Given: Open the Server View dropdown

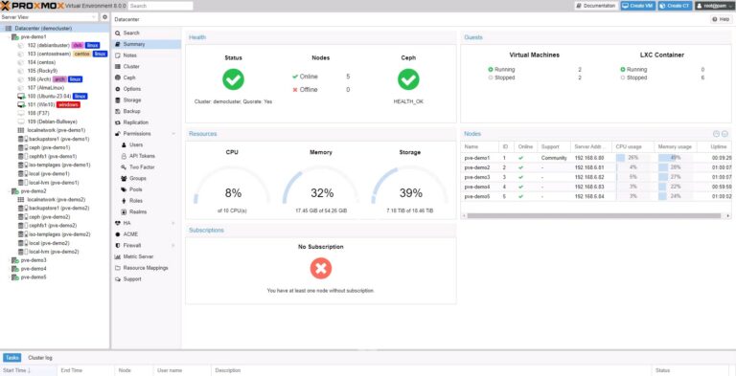Looking at the screenshot, I should point(49,17).
